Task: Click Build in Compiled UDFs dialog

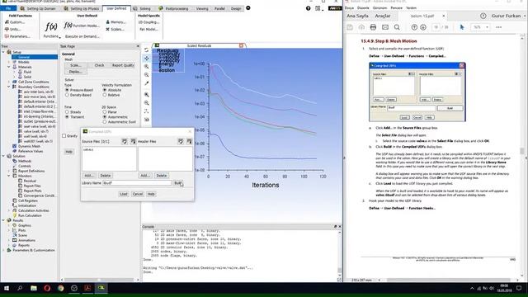Action: (178, 183)
